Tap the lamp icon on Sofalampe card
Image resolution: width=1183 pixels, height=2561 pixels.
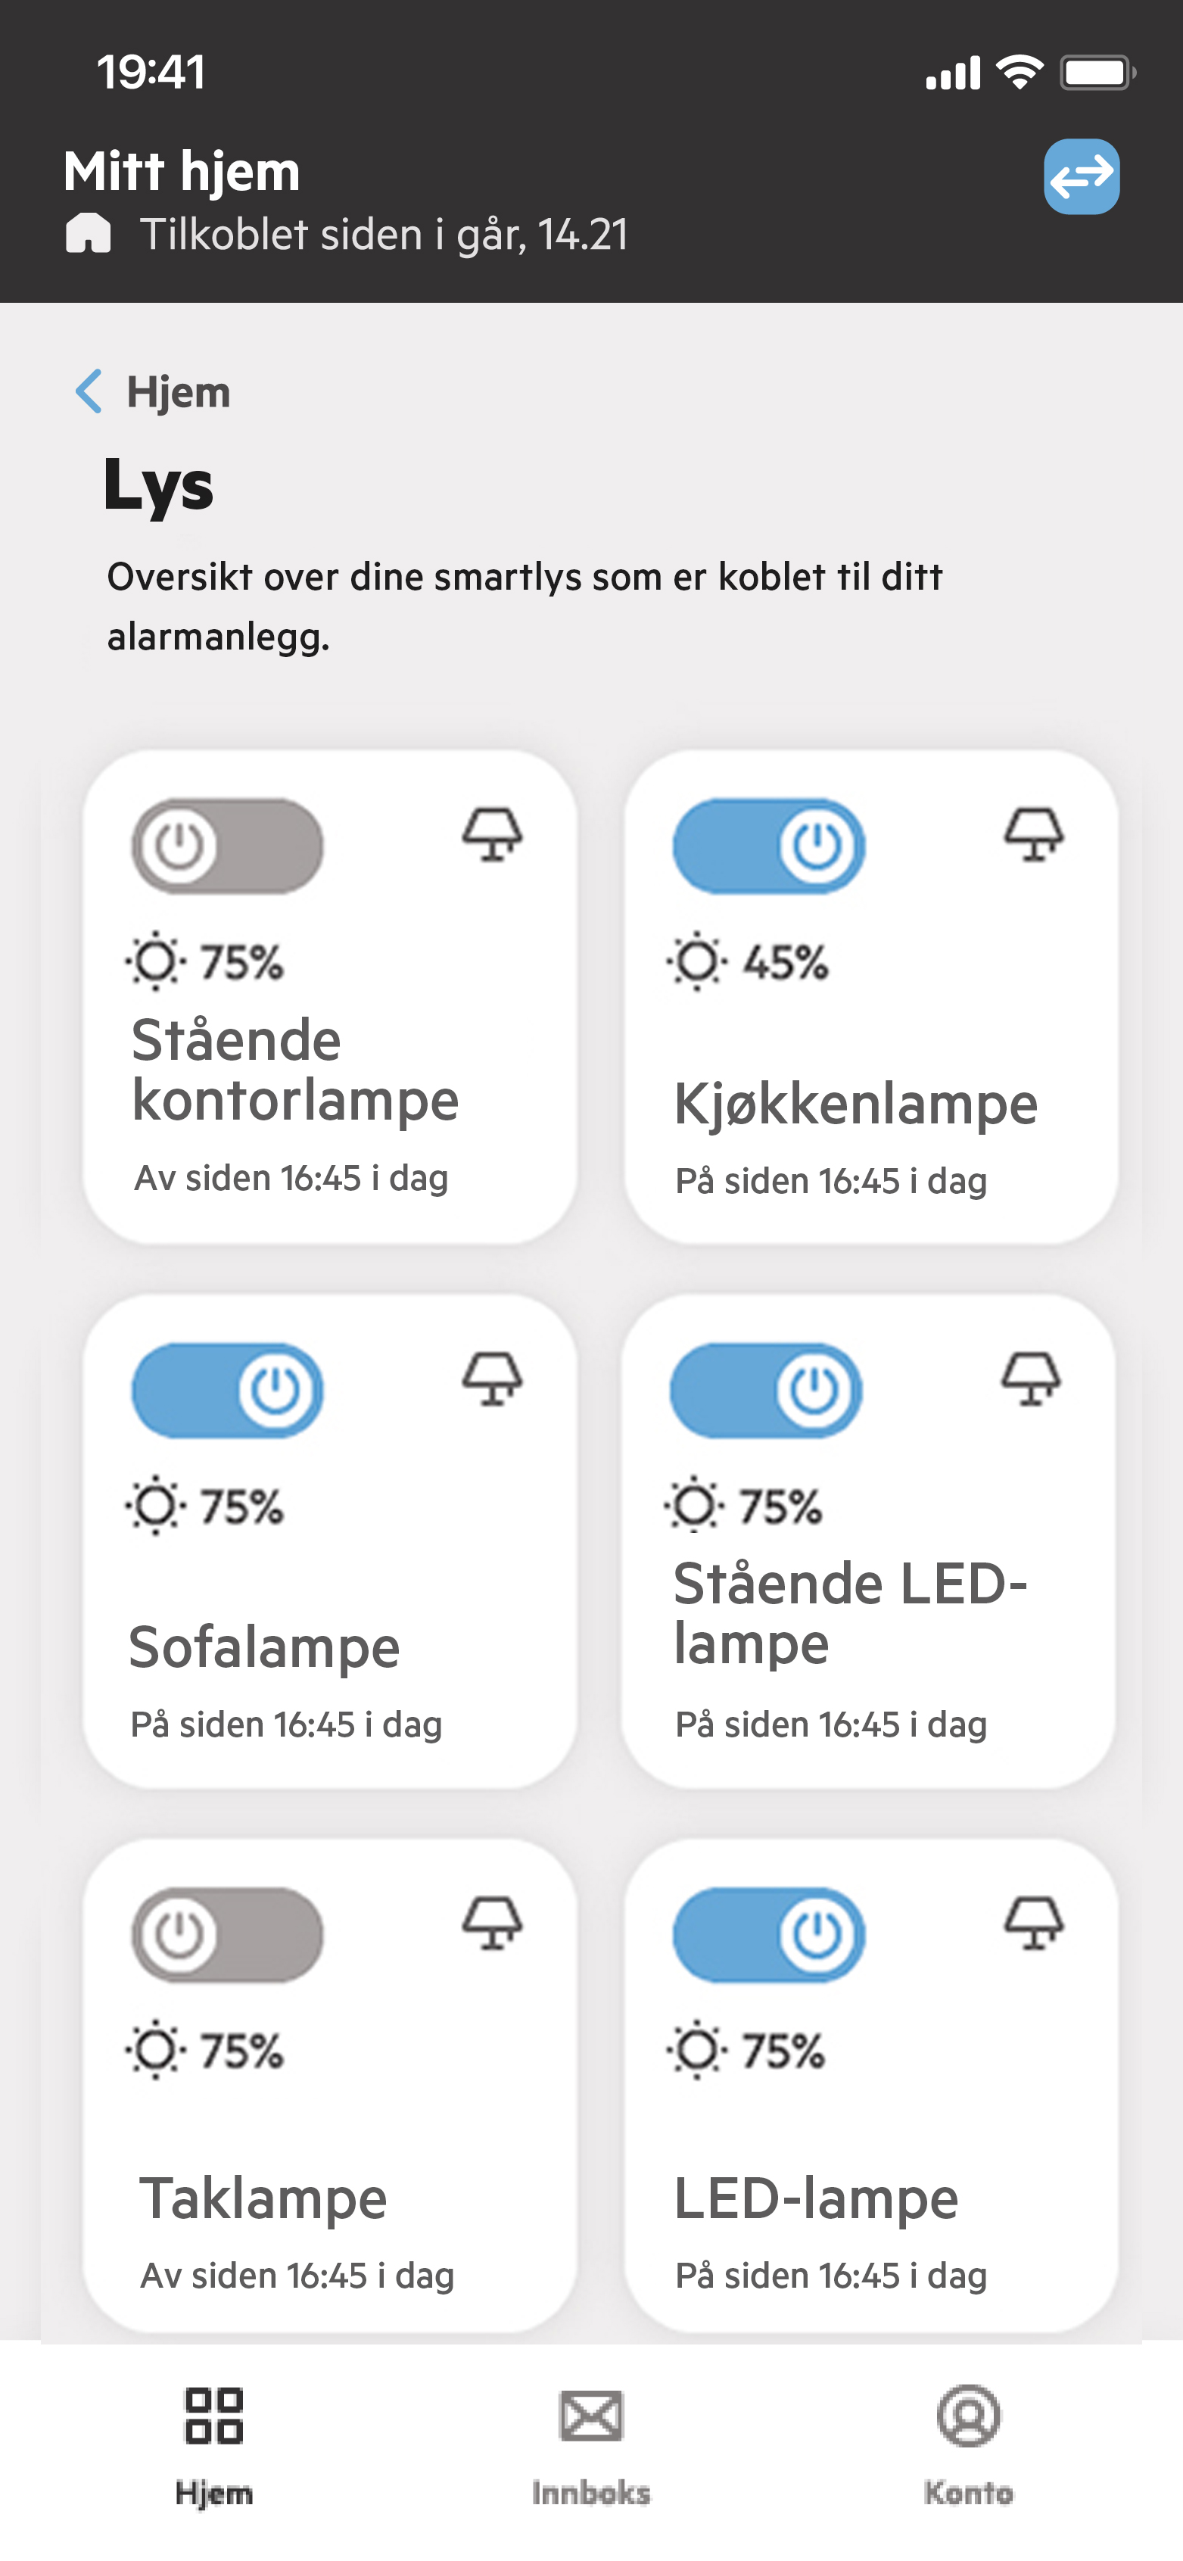(x=492, y=1378)
